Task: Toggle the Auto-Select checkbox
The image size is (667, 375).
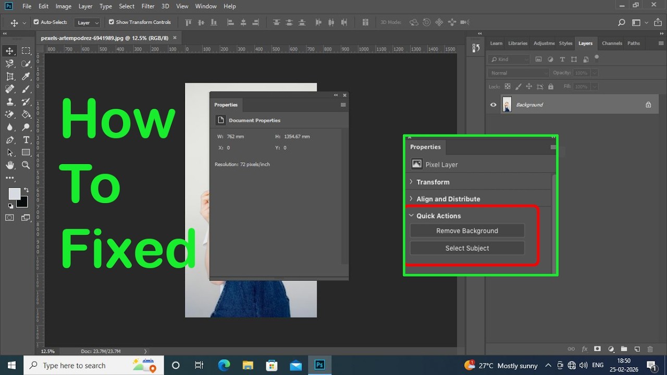Action: point(36,22)
